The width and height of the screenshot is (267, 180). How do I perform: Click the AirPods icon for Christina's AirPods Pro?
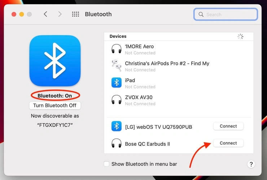pos(117,66)
